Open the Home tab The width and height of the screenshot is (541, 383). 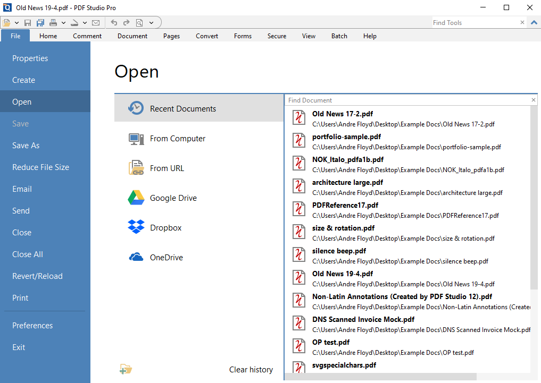(48, 36)
